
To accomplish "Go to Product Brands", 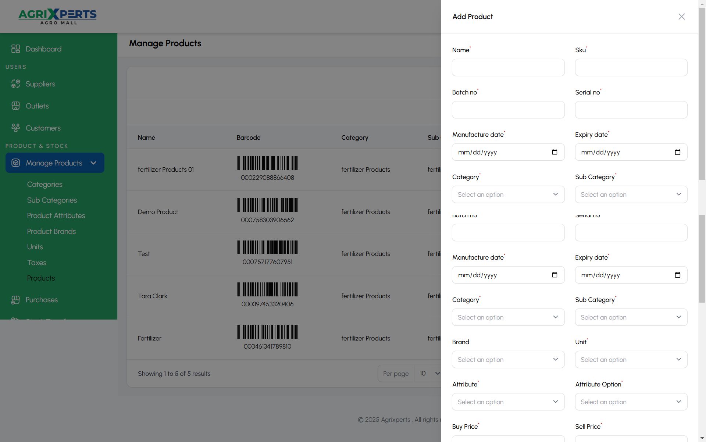I will point(51,231).
